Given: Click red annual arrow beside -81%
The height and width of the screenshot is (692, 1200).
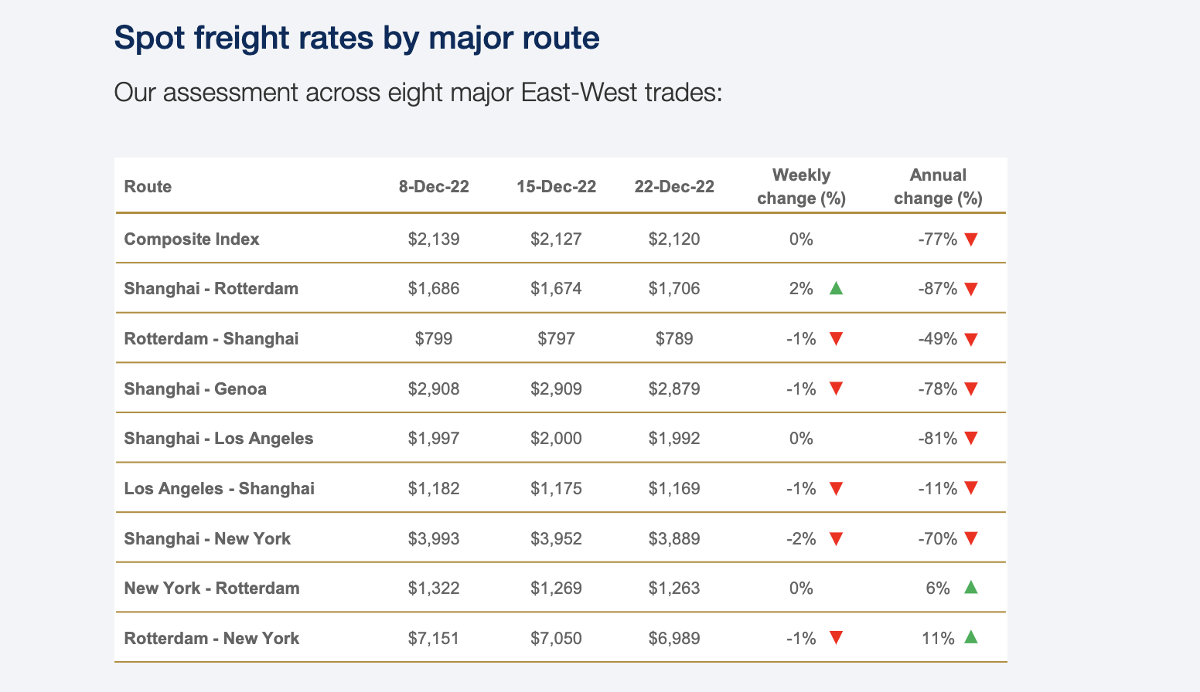Looking at the screenshot, I should coord(971,439).
